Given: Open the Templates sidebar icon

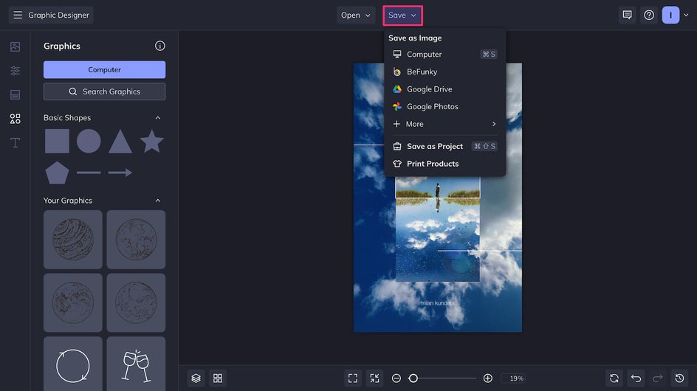Looking at the screenshot, I should point(15,94).
